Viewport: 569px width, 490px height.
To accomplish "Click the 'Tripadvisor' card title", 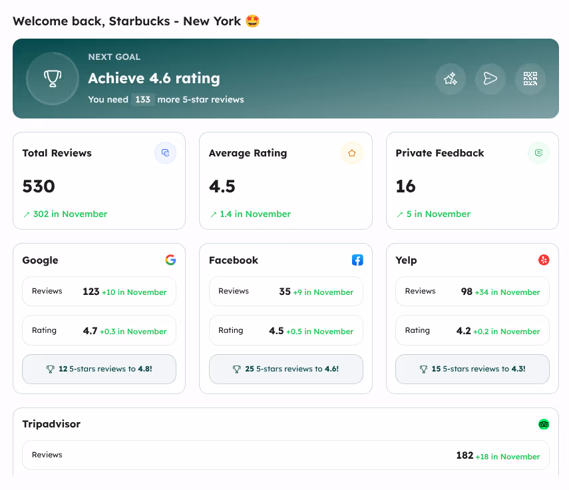I will [51, 424].
